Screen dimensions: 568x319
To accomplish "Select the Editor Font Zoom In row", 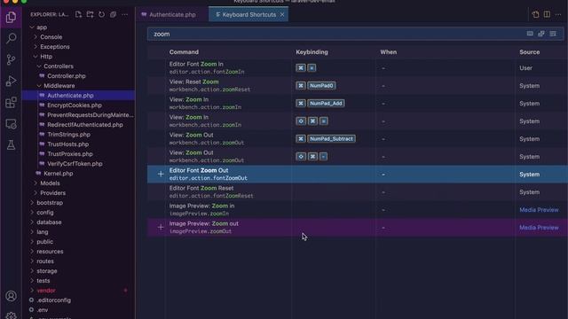I will coord(357,67).
